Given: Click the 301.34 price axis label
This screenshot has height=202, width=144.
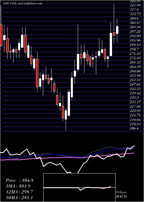Looking at the screenshot, I should click(135, 27).
